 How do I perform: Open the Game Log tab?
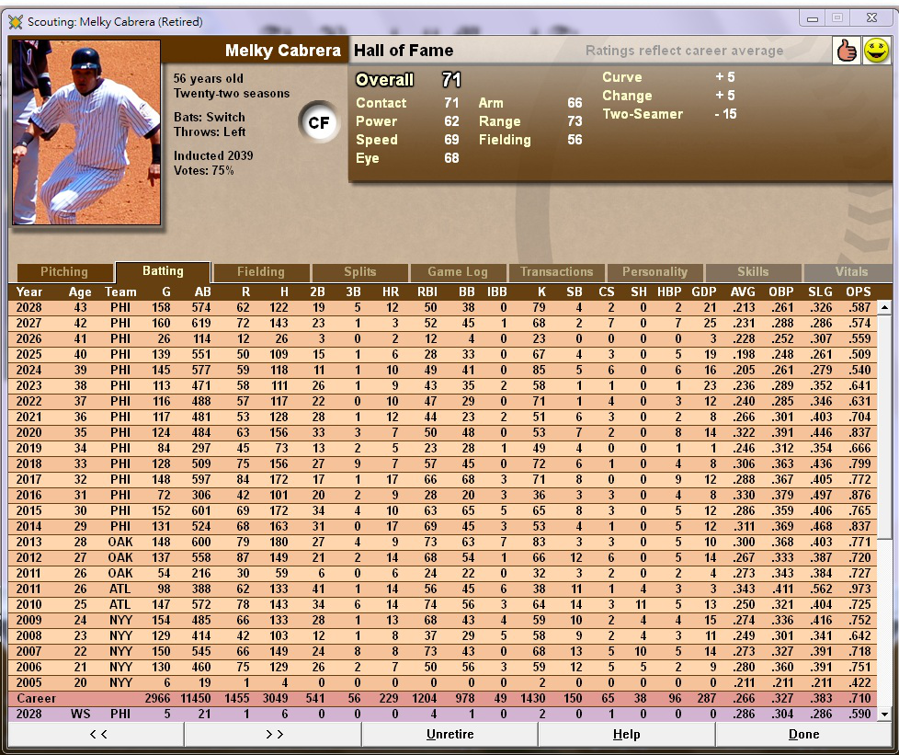pos(458,272)
